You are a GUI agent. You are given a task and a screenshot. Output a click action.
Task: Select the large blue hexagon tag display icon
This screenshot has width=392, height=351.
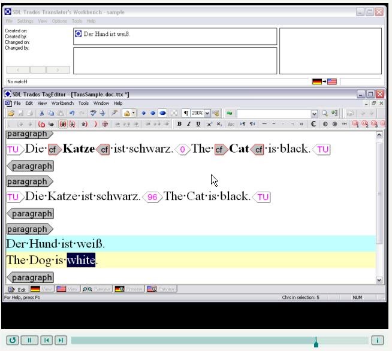[x=162, y=113]
